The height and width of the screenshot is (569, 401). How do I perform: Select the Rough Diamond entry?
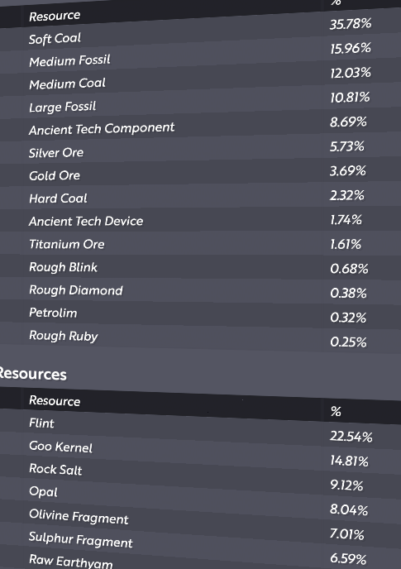[x=76, y=290]
